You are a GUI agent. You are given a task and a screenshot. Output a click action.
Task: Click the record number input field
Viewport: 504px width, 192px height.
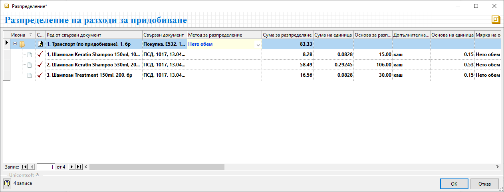point(46,167)
